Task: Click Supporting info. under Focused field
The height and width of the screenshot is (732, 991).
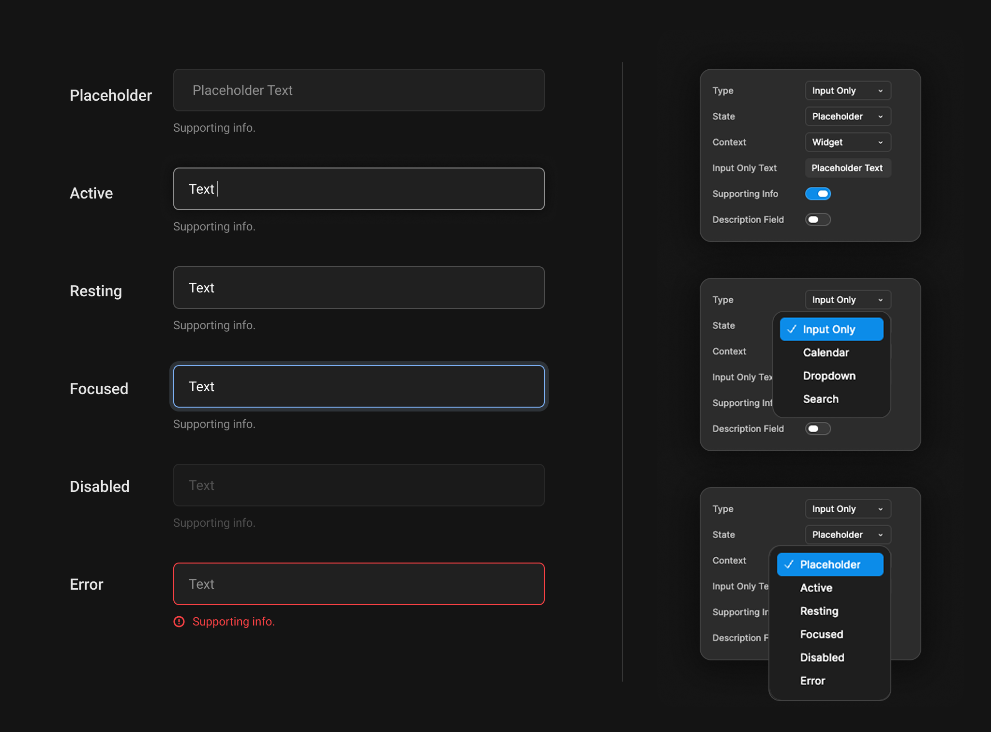Action: click(214, 424)
